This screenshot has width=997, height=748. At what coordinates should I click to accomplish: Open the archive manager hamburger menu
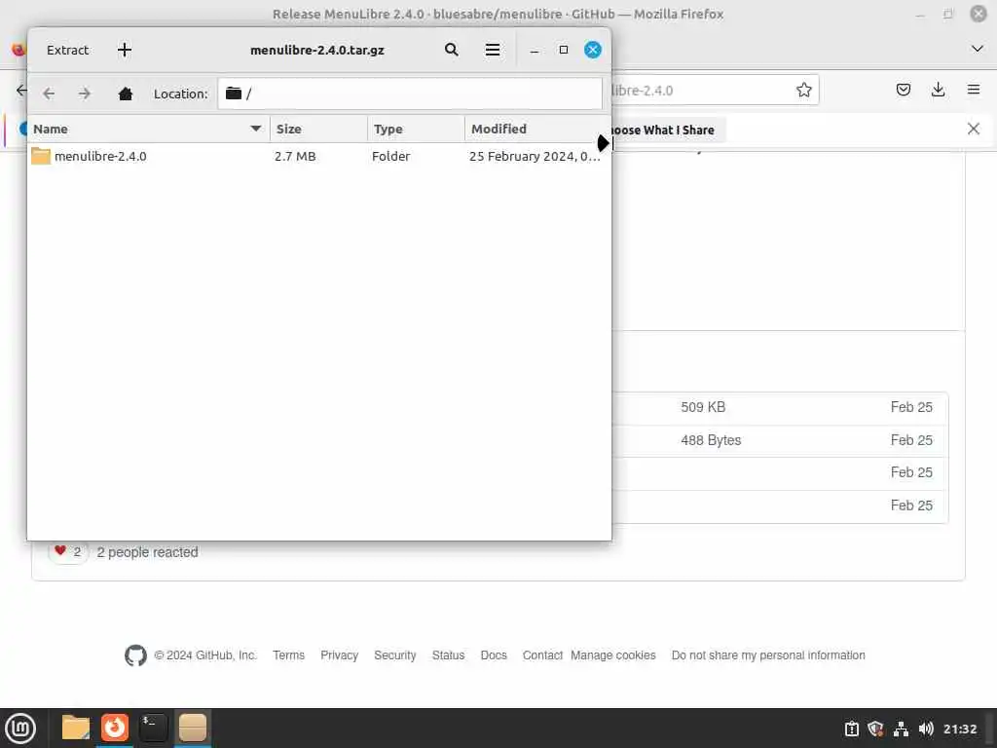tap(492, 50)
